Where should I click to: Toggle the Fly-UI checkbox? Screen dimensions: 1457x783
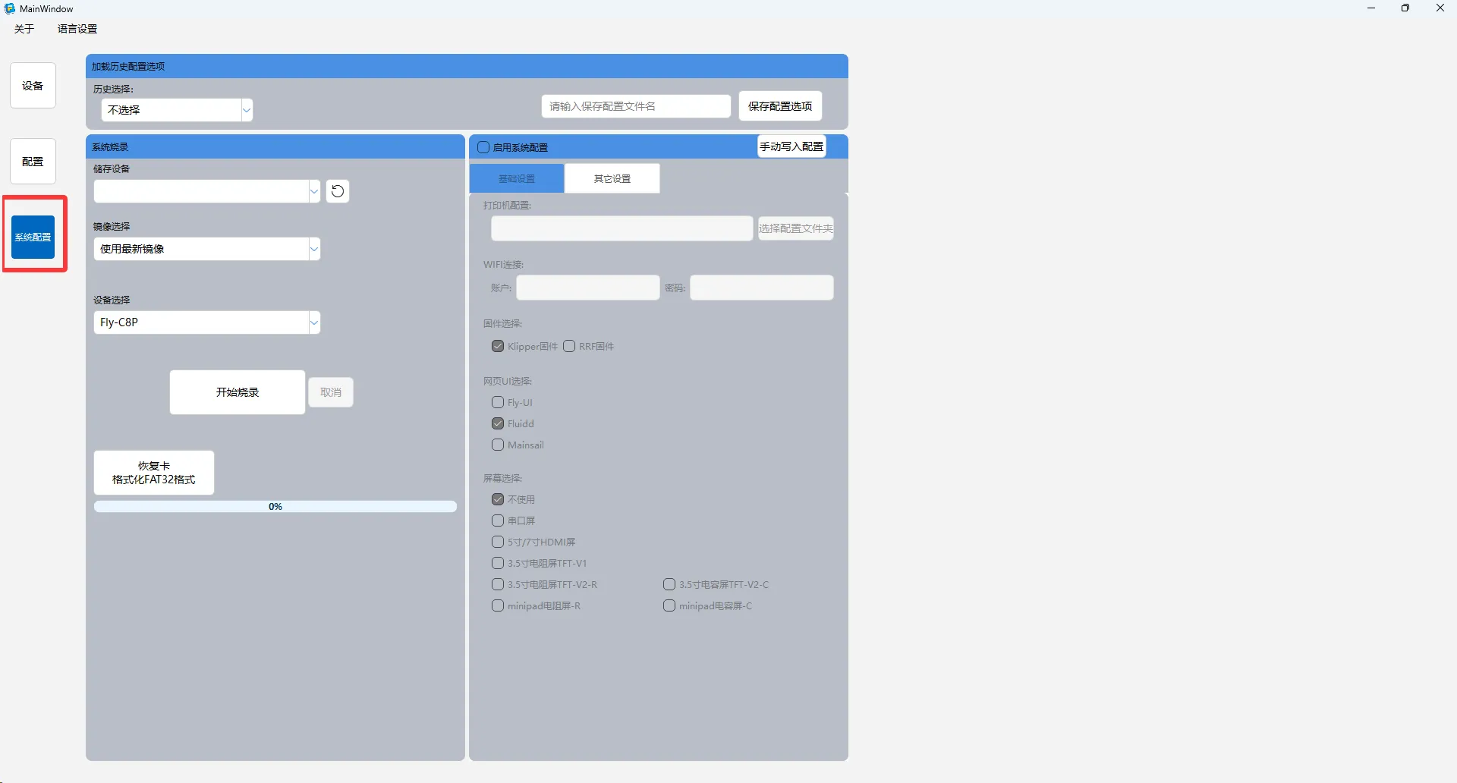(498, 402)
